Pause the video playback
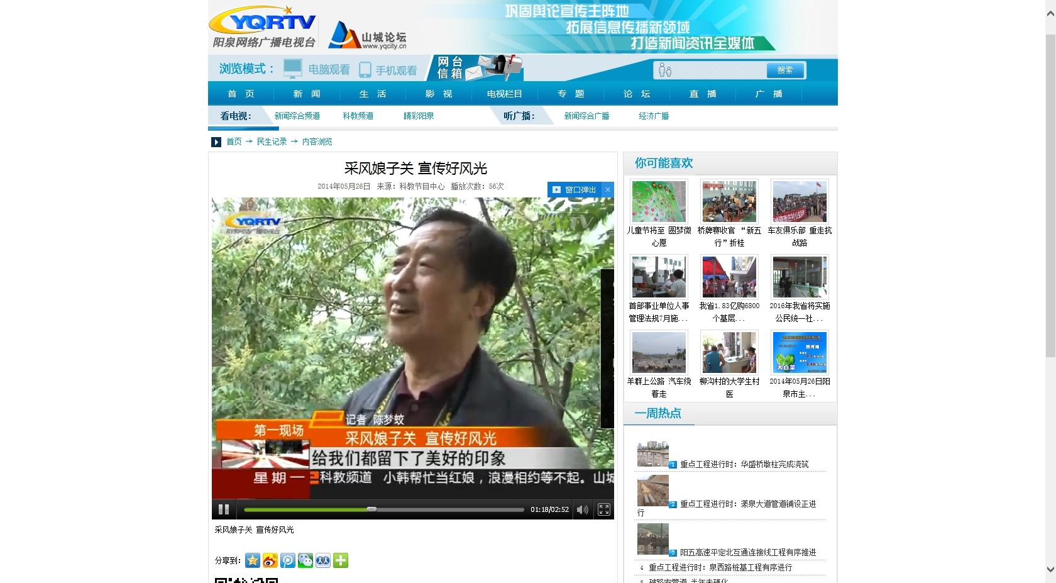 (223, 509)
